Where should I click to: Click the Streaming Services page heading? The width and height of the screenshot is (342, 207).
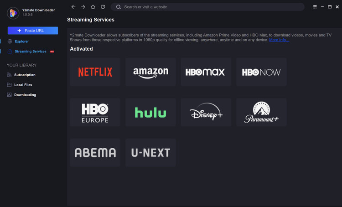91,20
